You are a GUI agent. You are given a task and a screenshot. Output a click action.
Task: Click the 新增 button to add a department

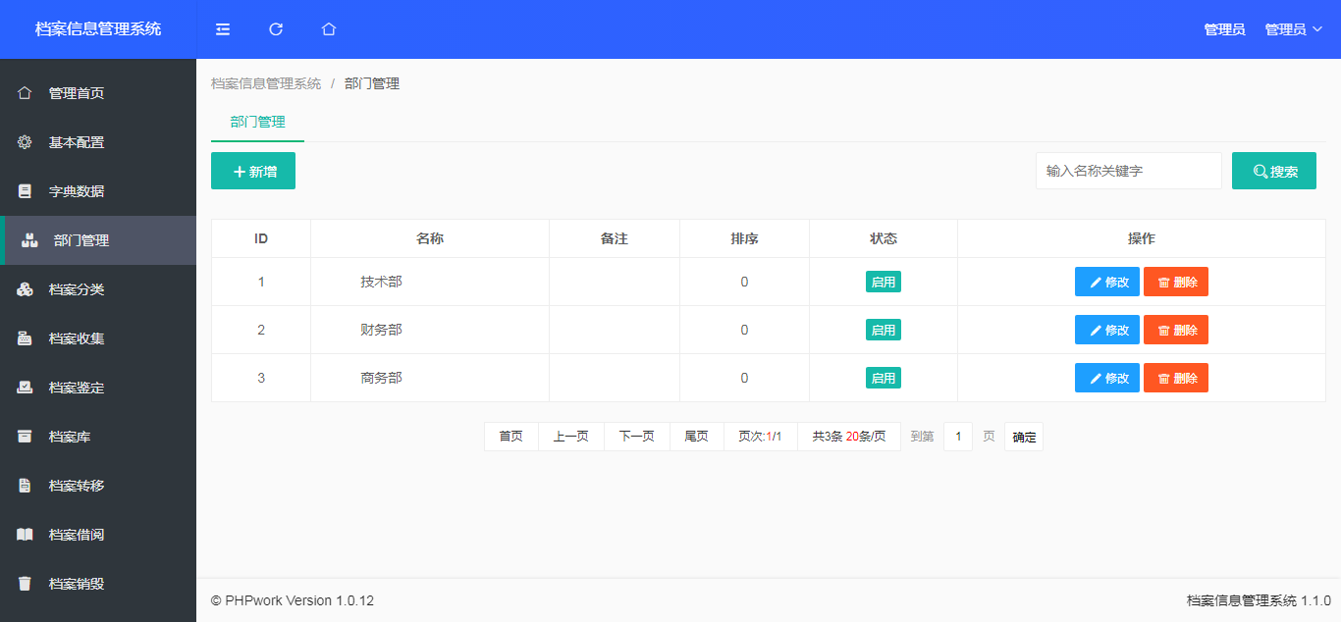(252, 170)
